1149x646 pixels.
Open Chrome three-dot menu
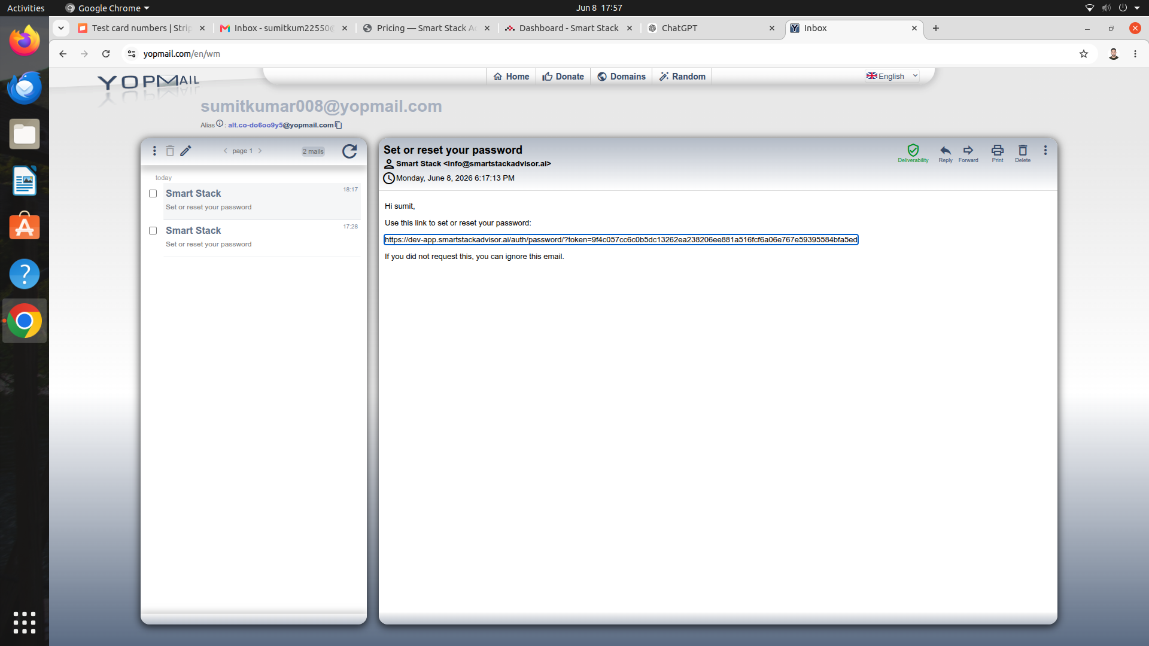pyautogui.click(x=1135, y=54)
